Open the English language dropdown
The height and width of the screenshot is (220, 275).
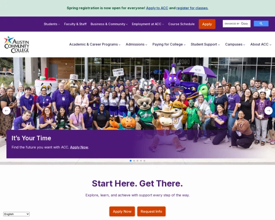(16, 214)
